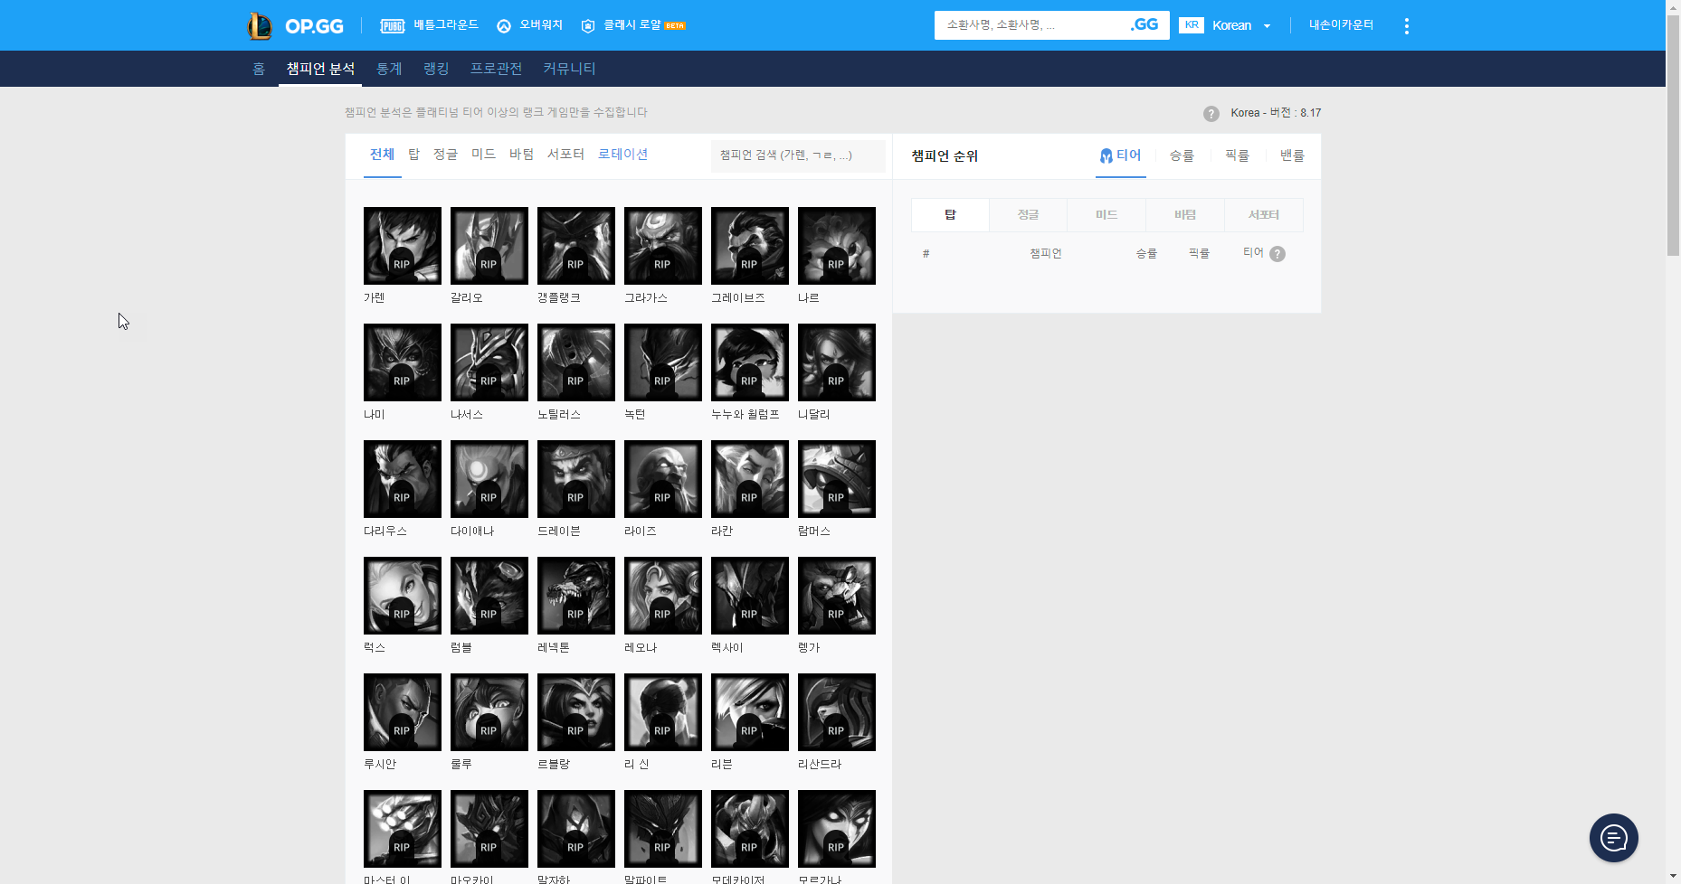Select the 서포터 position ranking tab
The height and width of the screenshot is (884, 1681).
[x=1264, y=215]
